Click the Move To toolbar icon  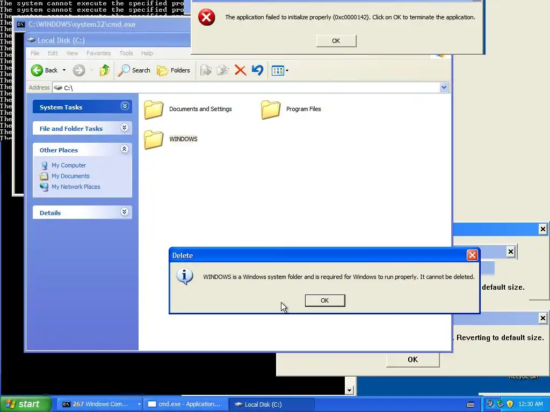(206, 70)
